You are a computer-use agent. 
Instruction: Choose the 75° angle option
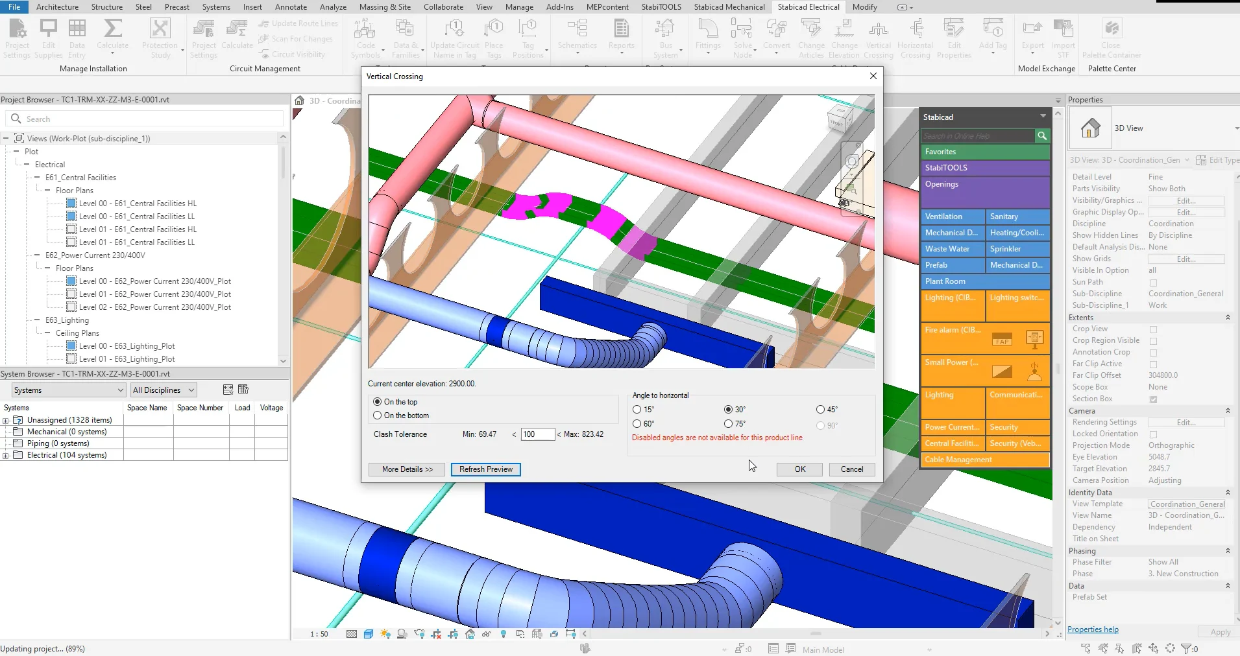pos(728,424)
